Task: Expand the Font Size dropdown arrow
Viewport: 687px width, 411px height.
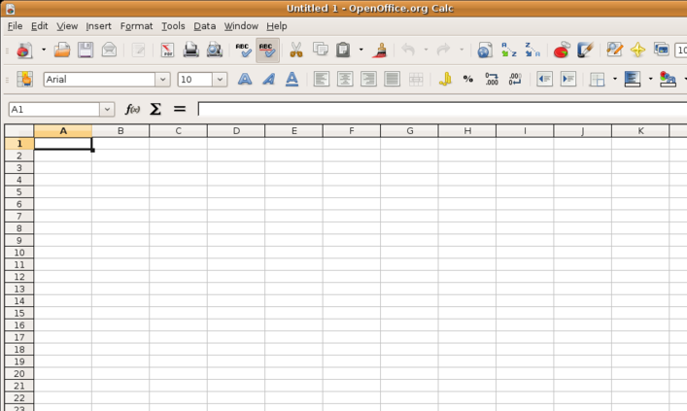Action: click(x=220, y=80)
